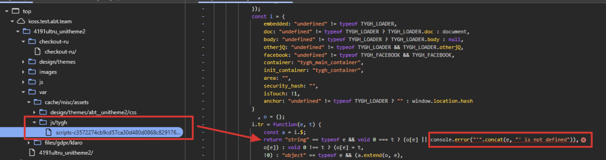The width and height of the screenshot is (606, 160).
Task: Expand the js folder arrow
Action: [x=23, y=82]
